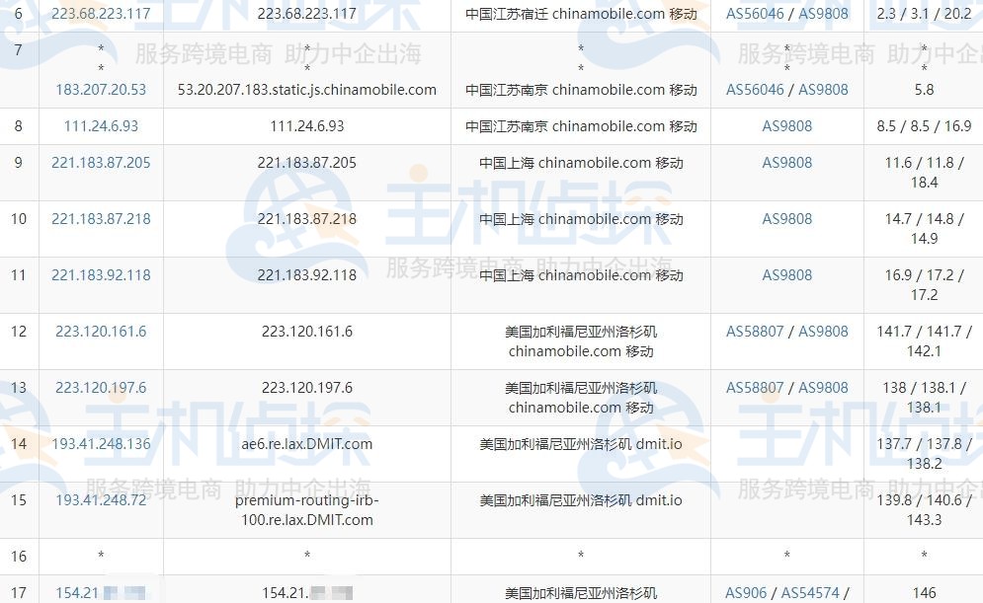Click AS9808 in the 183.207.20.53 row
Viewport: 983px width, 603px height.
pos(823,90)
